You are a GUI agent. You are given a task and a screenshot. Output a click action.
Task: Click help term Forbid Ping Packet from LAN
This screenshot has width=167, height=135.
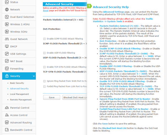124,109
